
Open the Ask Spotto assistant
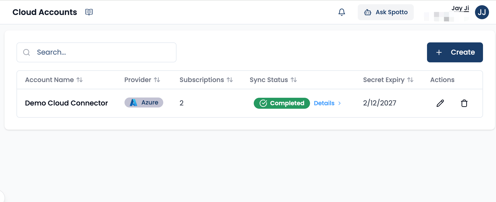385,12
